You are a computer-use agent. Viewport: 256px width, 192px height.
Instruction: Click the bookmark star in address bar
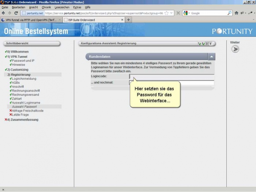pos(167,13)
